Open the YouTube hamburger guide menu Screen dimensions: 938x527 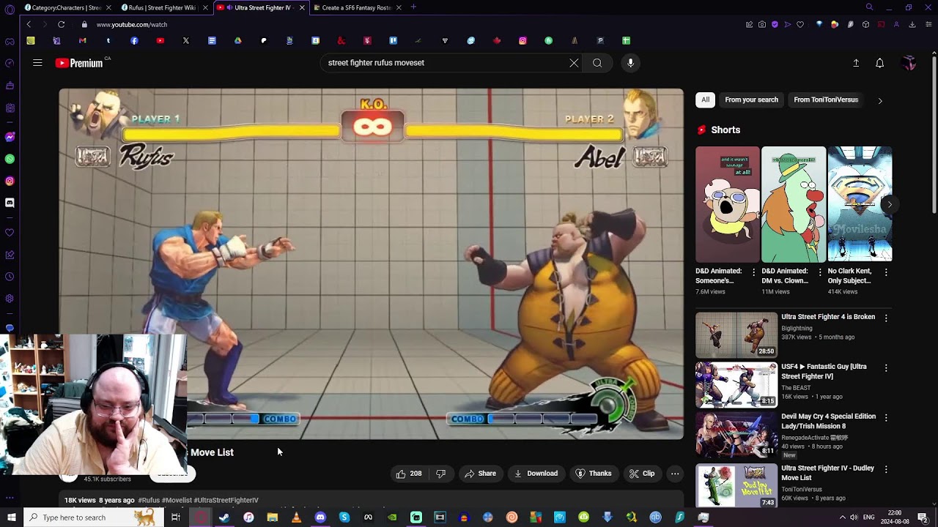(37, 63)
